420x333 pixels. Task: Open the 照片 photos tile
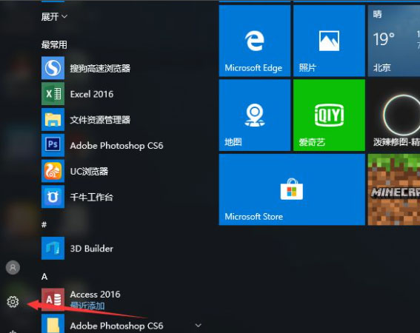(329, 41)
